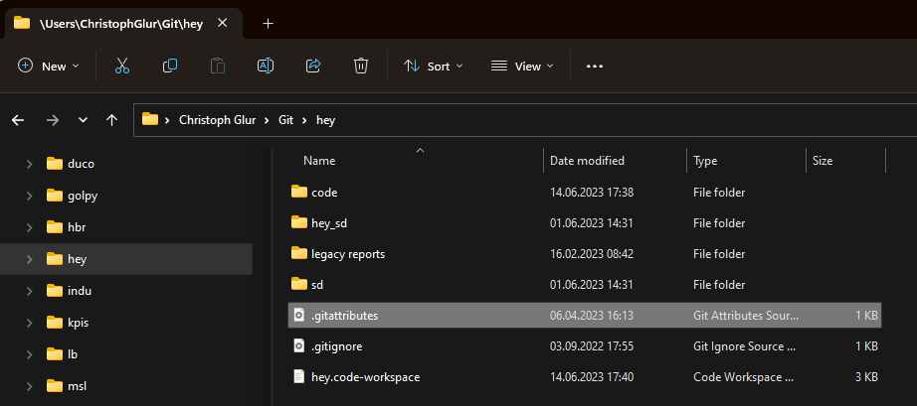
Task: Select indu in the navigation pane
Action: coord(80,291)
